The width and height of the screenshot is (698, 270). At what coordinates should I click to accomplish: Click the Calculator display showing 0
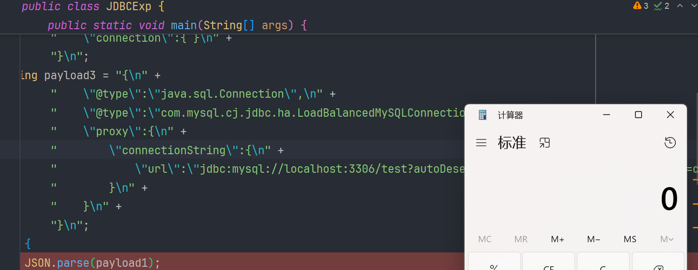point(669,199)
